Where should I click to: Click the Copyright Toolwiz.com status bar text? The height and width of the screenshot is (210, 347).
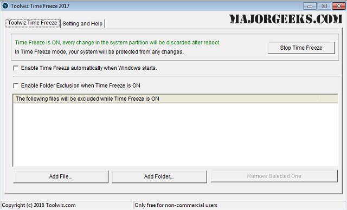coord(38,205)
